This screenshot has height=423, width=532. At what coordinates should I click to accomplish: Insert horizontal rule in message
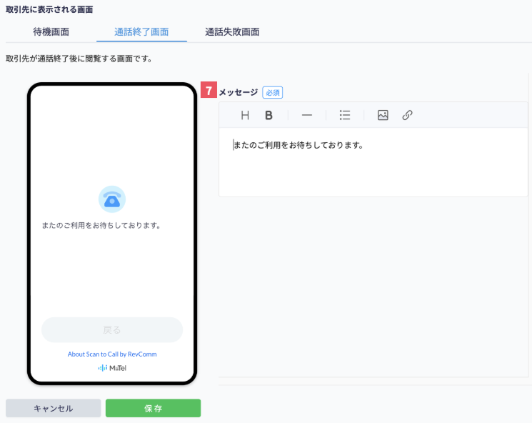307,116
